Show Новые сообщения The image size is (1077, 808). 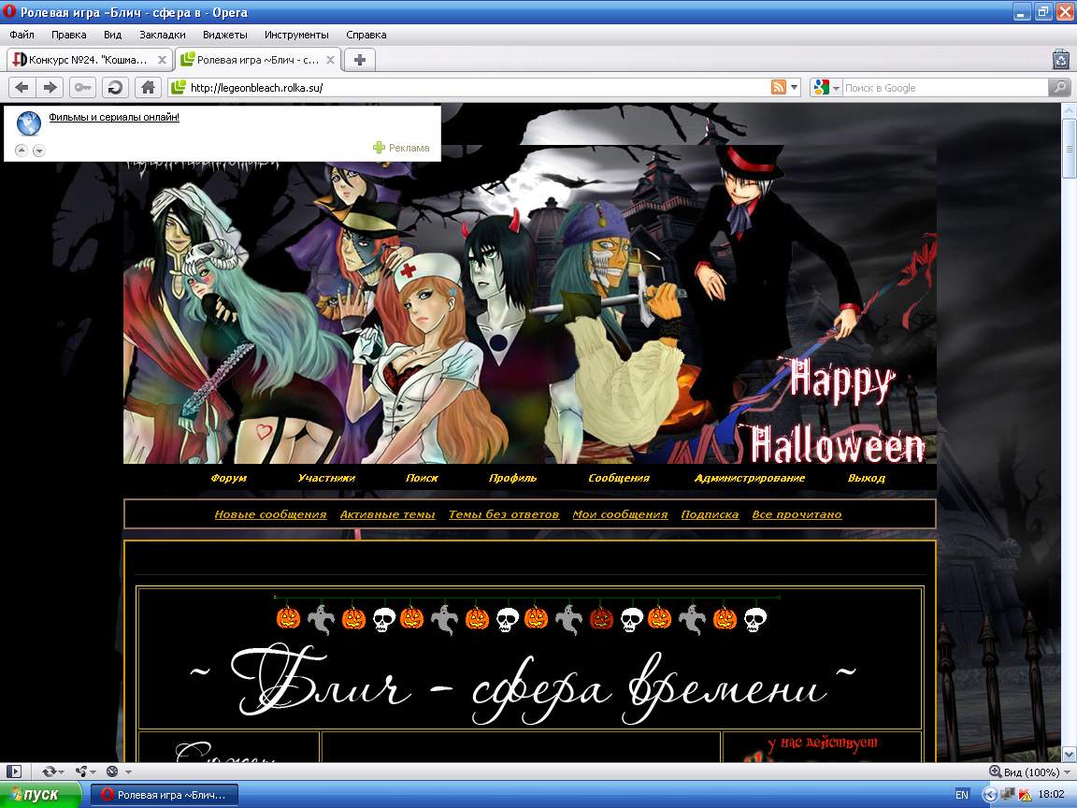[x=270, y=514]
